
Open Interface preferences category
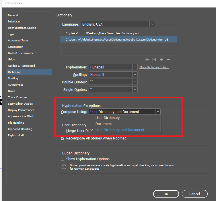(29, 21)
